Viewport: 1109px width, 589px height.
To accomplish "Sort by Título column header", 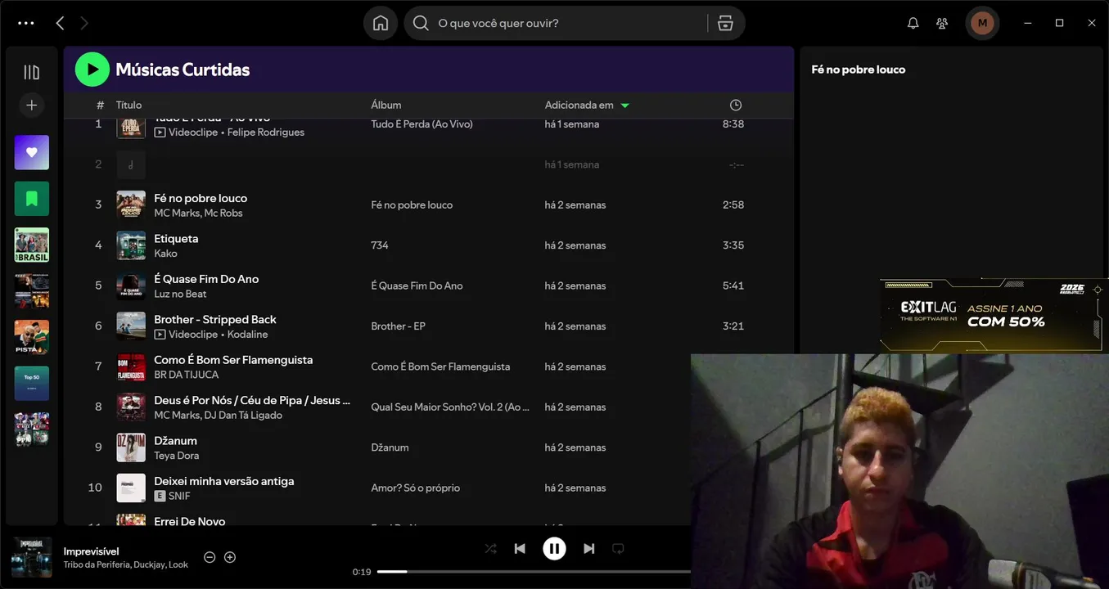I will coord(128,105).
